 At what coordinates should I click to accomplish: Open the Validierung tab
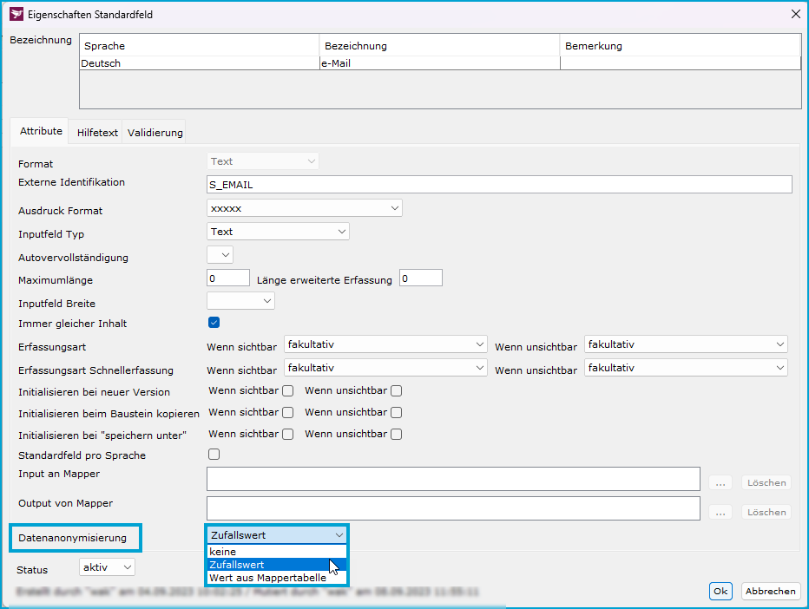pyautogui.click(x=155, y=133)
